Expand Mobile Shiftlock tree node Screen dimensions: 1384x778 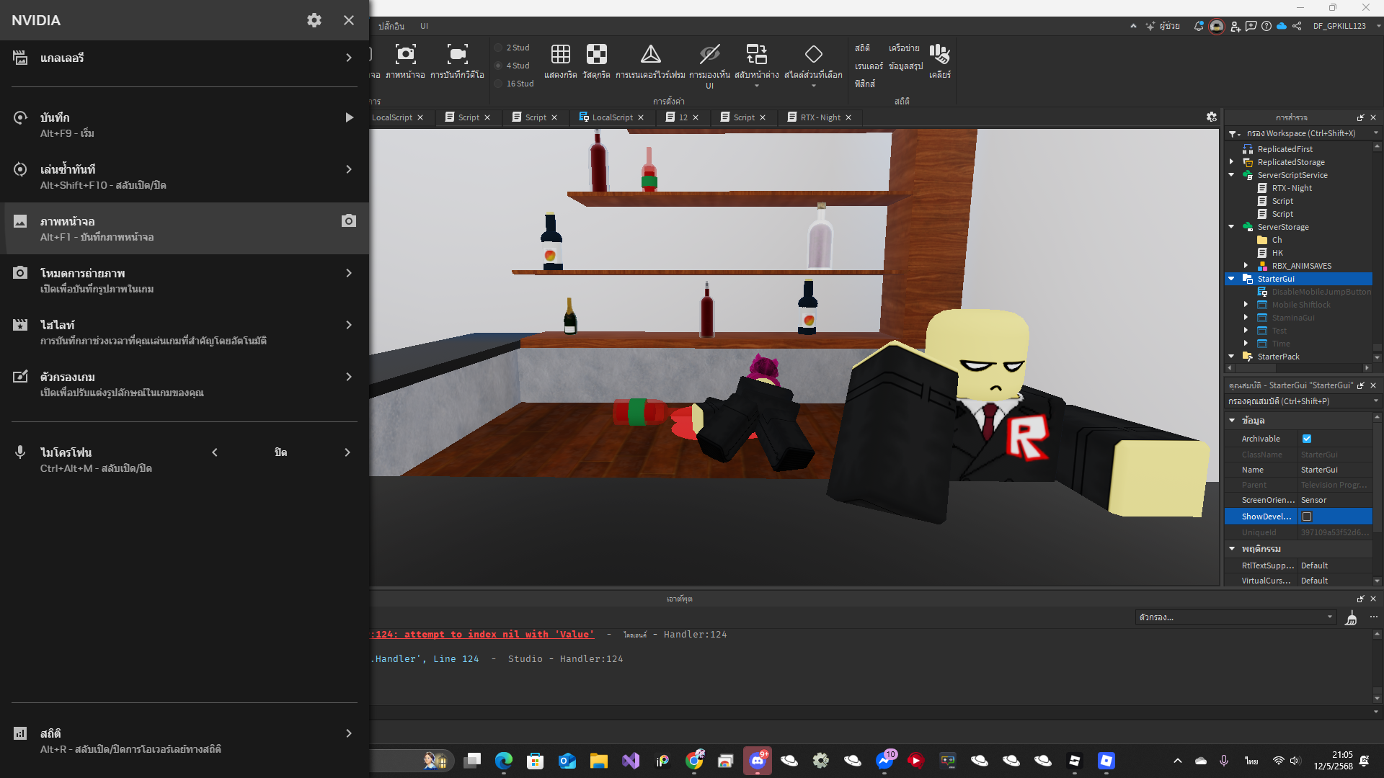coord(1246,305)
